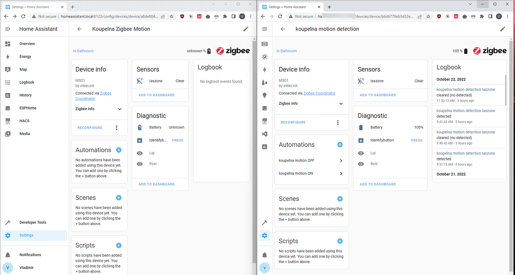Open Map in left window sidebar
The image size is (515, 275).
(34, 69)
